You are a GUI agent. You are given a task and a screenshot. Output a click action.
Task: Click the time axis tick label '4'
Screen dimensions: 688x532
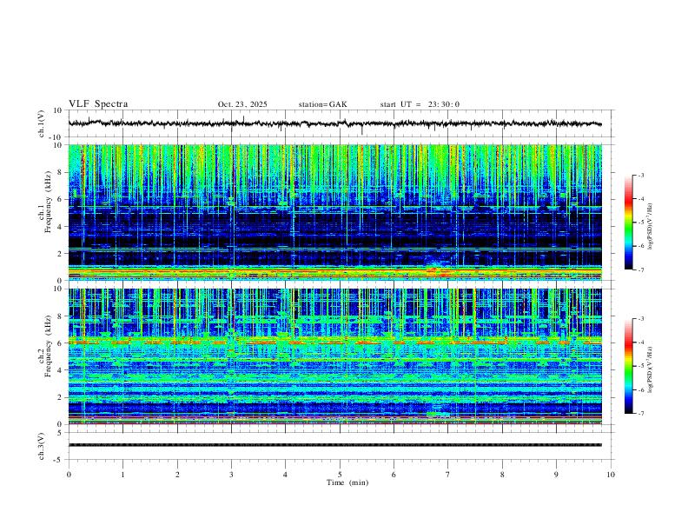(285, 475)
